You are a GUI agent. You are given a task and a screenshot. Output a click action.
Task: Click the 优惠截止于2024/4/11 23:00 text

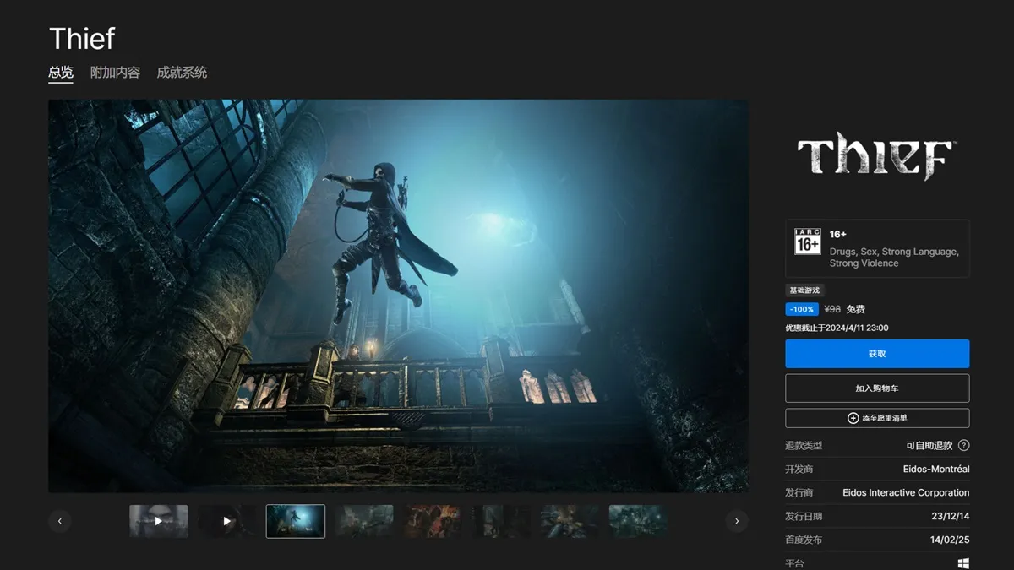(837, 328)
